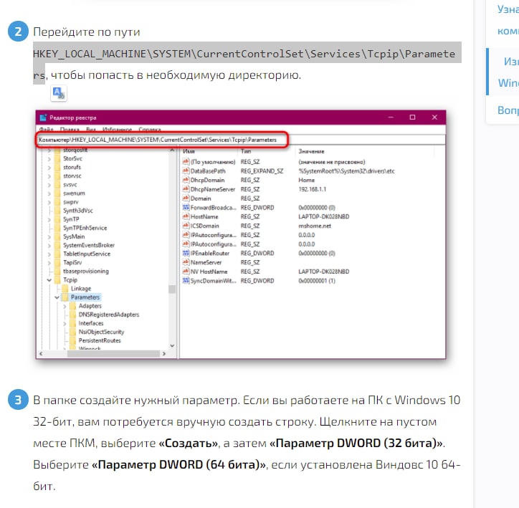519x508 pixels.
Task: Expand the SysMain tree node
Action: [x=49, y=236]
